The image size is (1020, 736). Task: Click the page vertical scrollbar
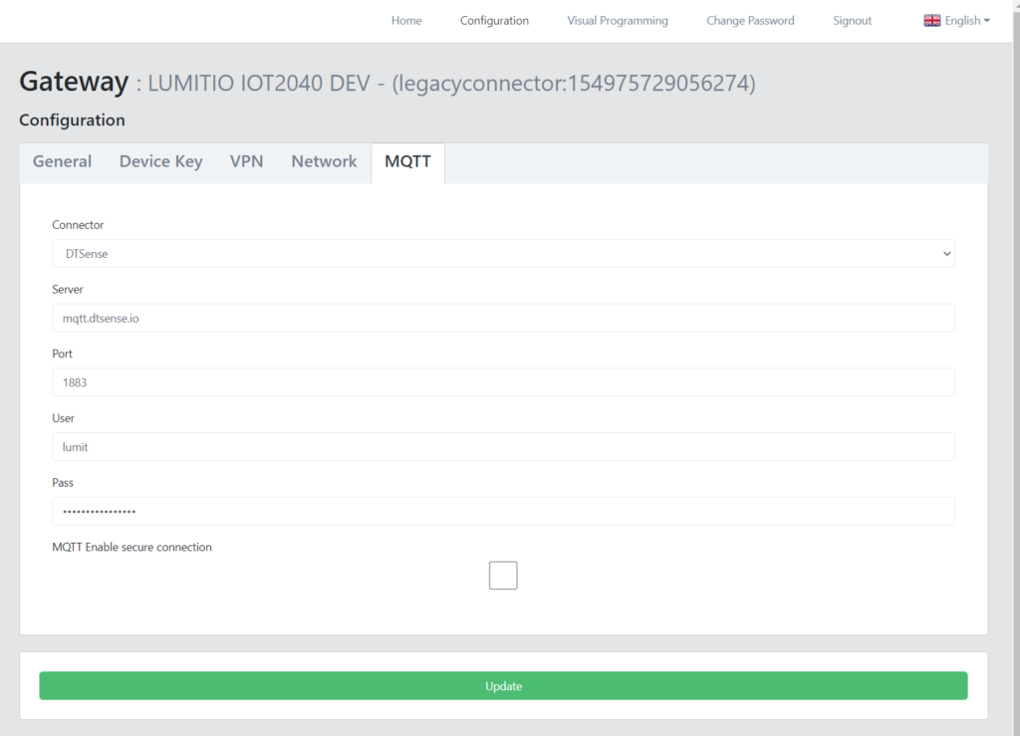tap(1016, 368)
